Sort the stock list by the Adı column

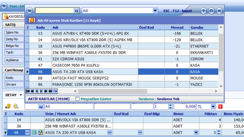click(95, 27)
